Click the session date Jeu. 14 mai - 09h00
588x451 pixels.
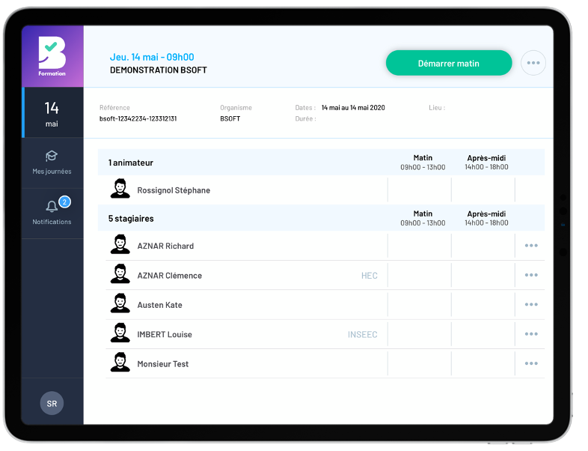pos(152,57)
